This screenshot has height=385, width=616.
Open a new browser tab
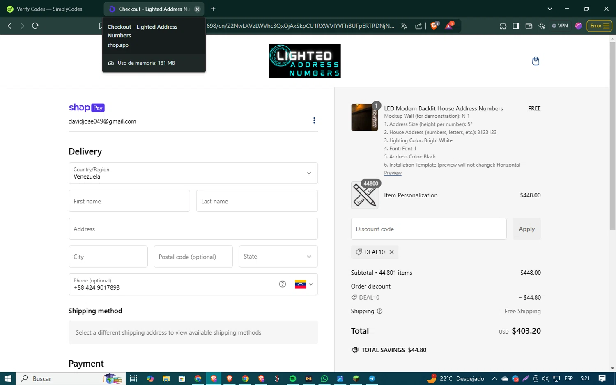pos(213,9)
